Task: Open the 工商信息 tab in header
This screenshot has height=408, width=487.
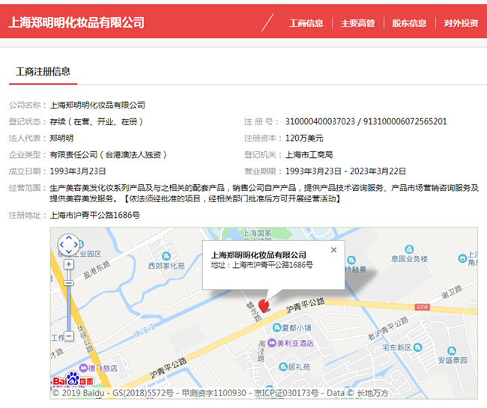Action: point(306,23)
